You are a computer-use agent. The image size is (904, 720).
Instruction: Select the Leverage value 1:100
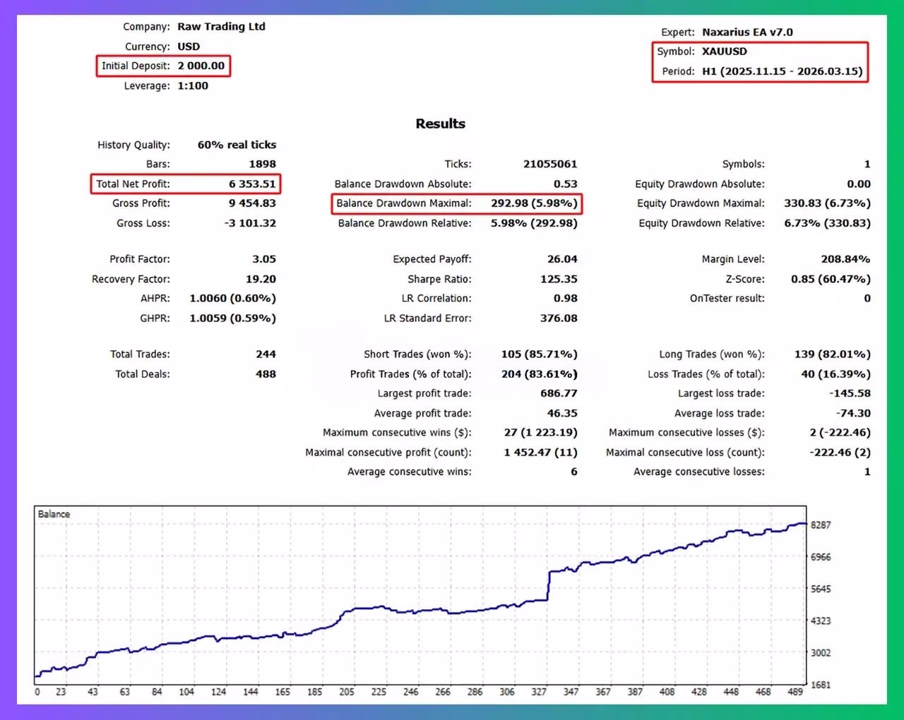tap(193, 85)
